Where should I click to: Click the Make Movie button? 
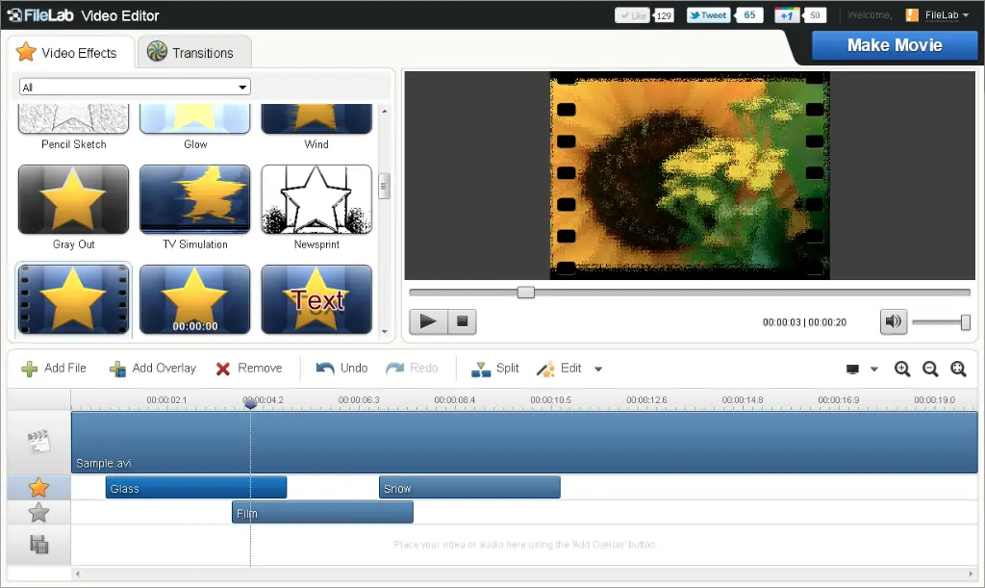coord(895,45)
